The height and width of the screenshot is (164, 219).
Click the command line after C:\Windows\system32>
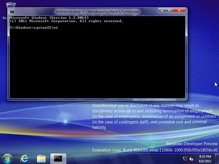(56, 28)
